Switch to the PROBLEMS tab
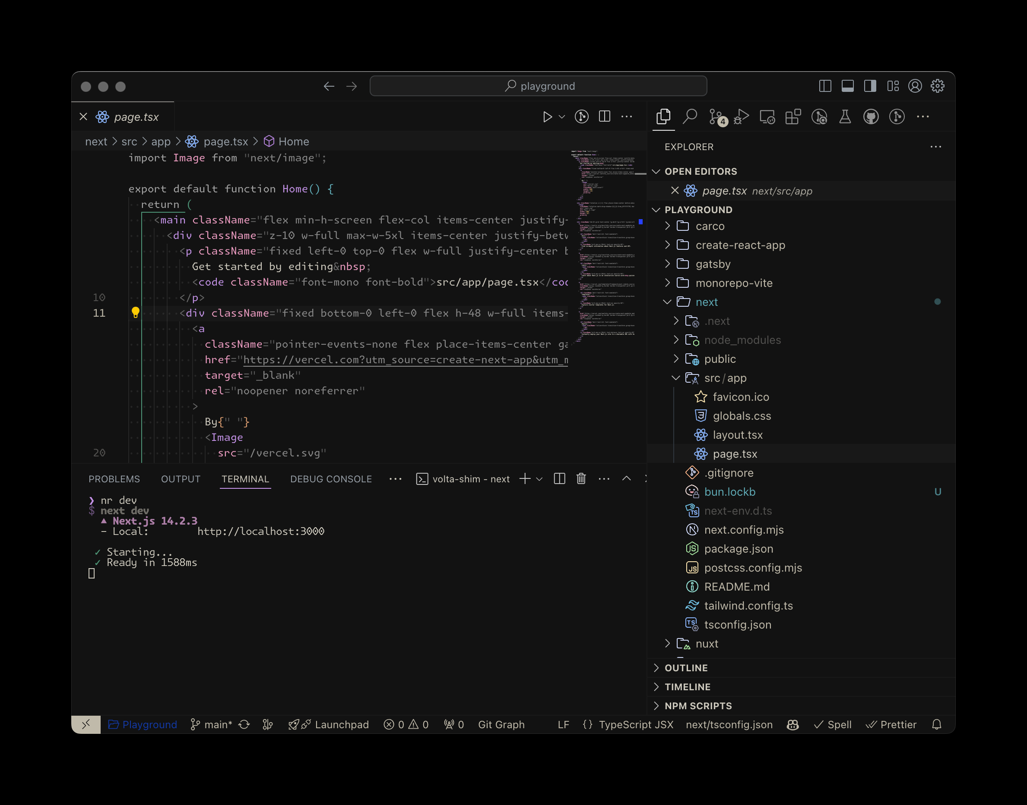The image size is (1027, 805). click(114, 479)
